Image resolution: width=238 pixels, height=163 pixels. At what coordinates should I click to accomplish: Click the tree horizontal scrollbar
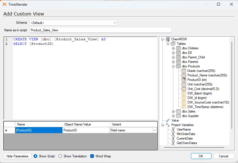click(x=194, y=147)
